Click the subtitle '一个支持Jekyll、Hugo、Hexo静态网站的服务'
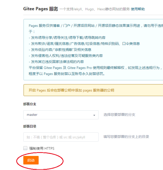This screenshot has height=170, width=163. (x=94, y=9)
